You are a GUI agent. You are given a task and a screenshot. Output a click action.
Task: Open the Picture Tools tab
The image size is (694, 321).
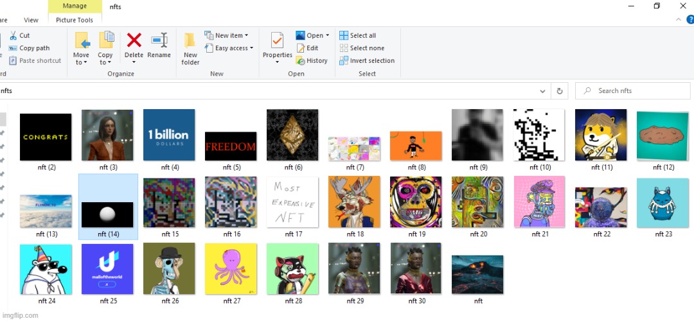[75, 20]
